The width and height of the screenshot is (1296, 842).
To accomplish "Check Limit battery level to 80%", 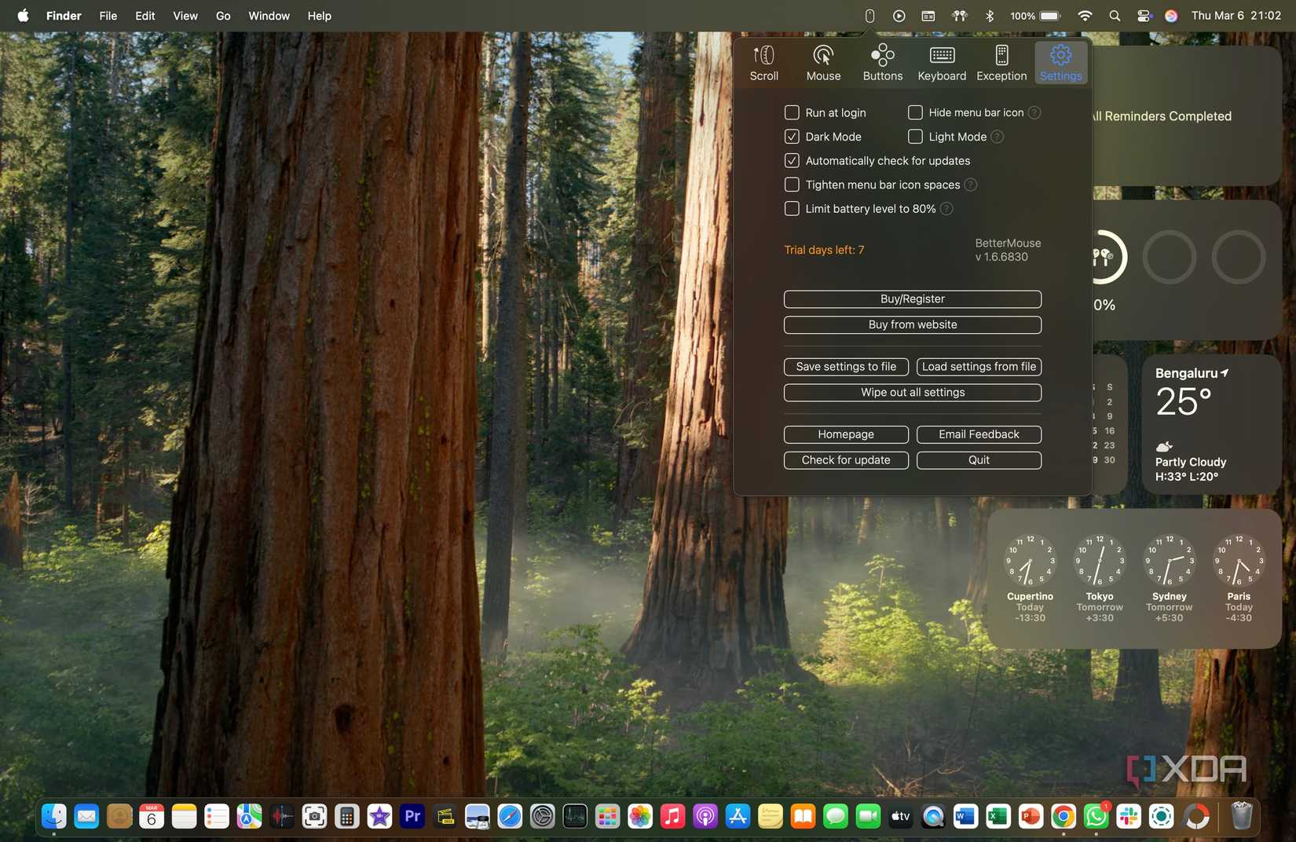I will pyautogui.click(x=792, y=208).
